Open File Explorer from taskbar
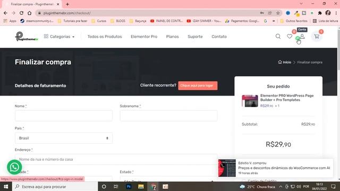 click(141, 186)
